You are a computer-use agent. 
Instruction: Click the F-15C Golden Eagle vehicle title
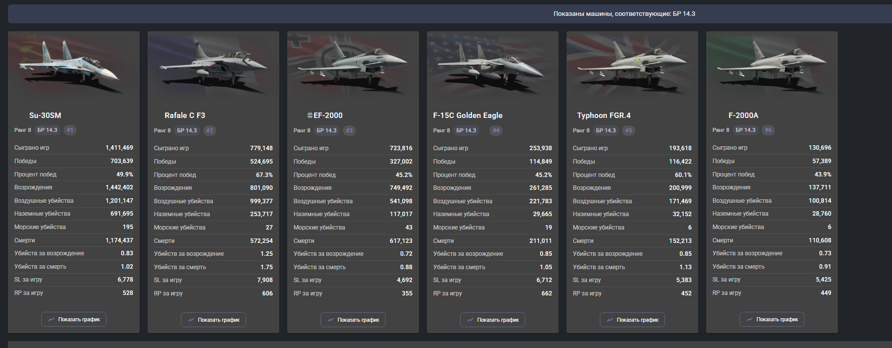(x=468, y=116)
